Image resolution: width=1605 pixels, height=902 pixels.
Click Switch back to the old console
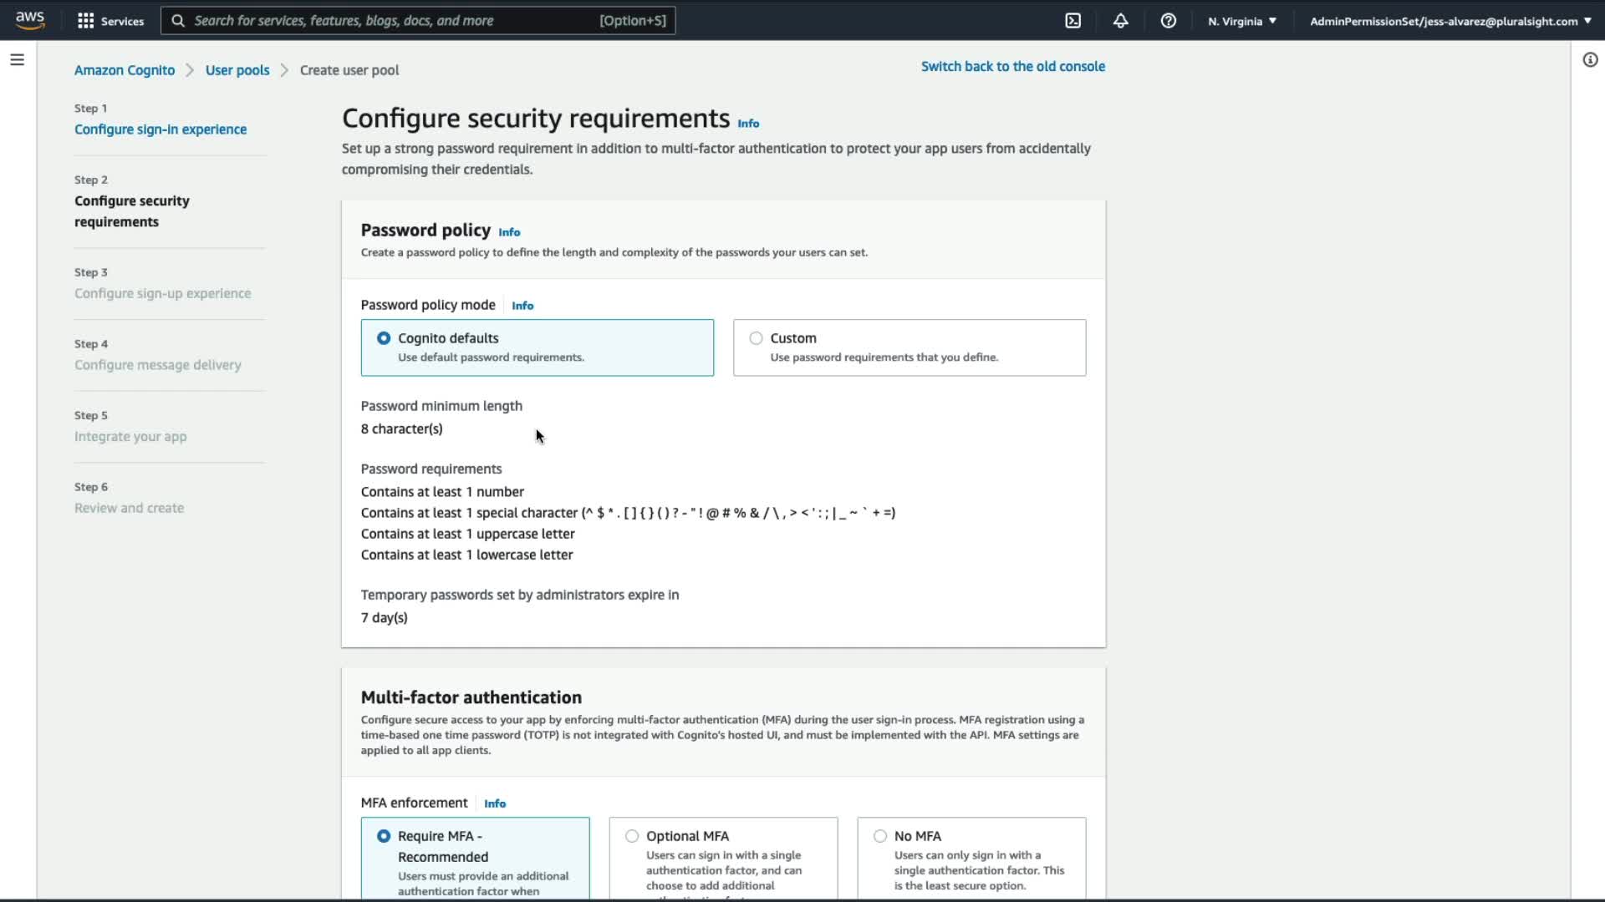pyautogui.click(x=1012, y=66)
